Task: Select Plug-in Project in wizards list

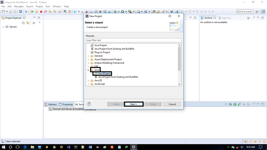Action: coord(102,52)
